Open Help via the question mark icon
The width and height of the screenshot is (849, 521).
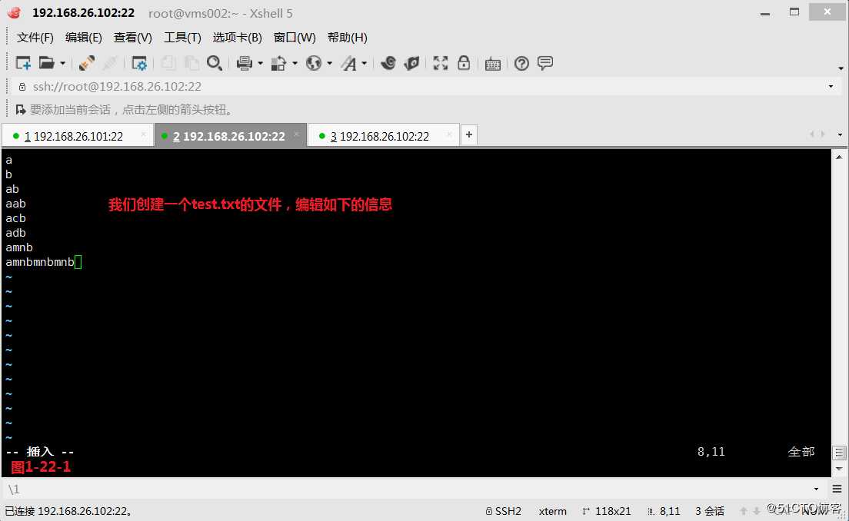(521, 63)
